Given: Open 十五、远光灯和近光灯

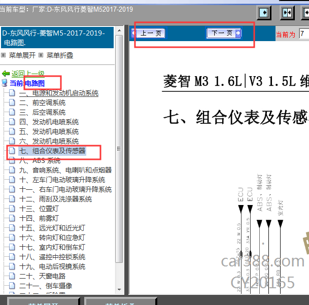Looking at the screenshot, I should (x=52, y=228).
